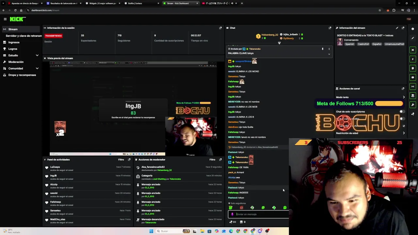This screenshot has height=235, width=418.
Task: Open Logros in the sidebar
Action: pos(13,49)
